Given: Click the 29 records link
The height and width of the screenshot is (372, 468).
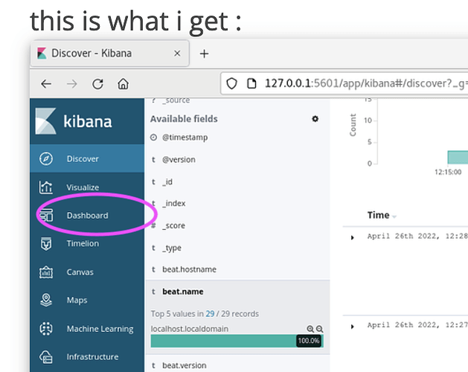Looking at the screenshot, I should click(x=210, y=314).
